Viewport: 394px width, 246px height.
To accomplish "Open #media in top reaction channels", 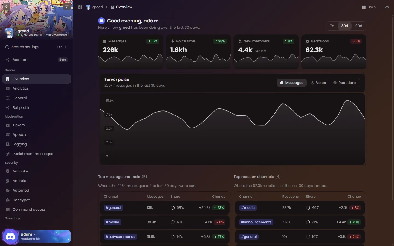I will click(x=248, y=208).
